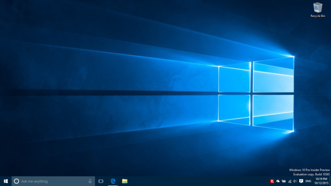Screen dimensions: 331x186
Task: Open the Windows Start menu
Action: [x=6, y=181]
